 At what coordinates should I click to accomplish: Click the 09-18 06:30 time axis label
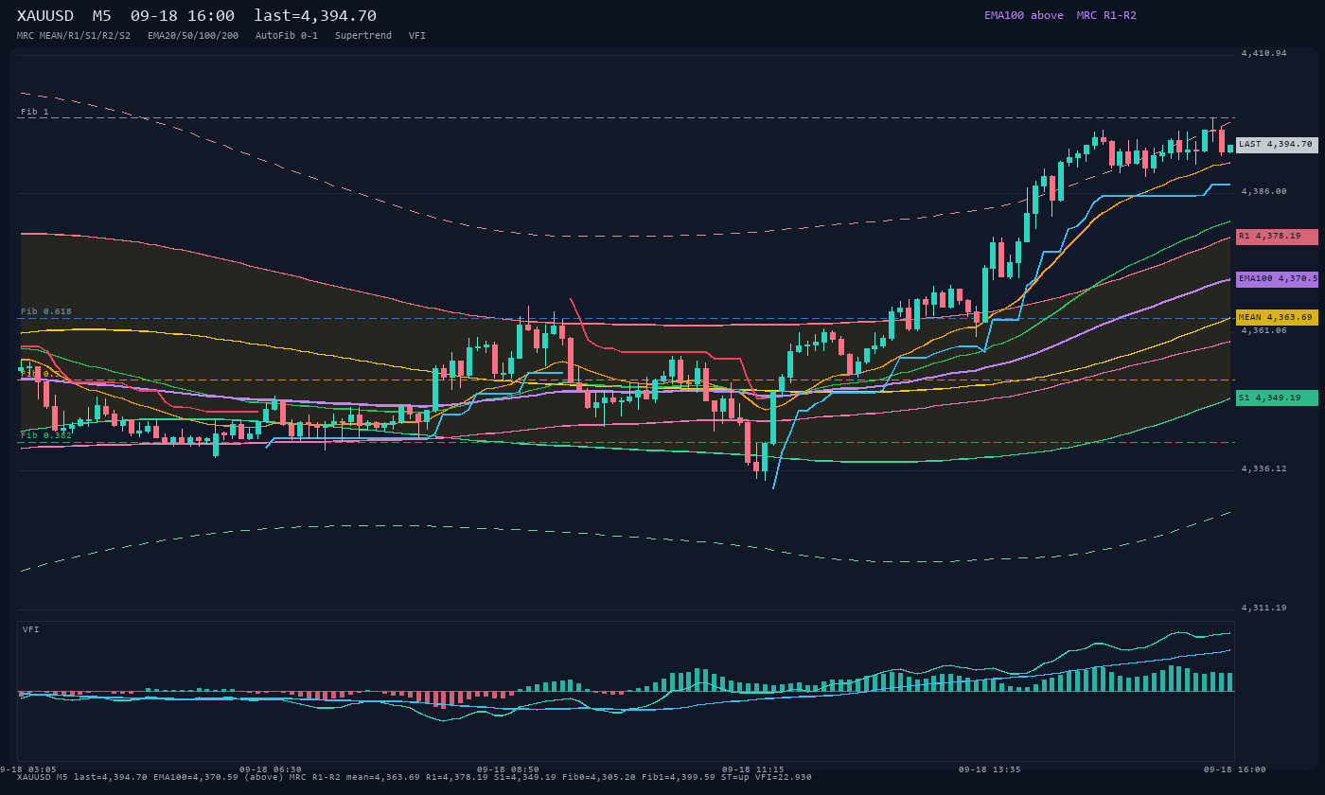tap(271, 769)
